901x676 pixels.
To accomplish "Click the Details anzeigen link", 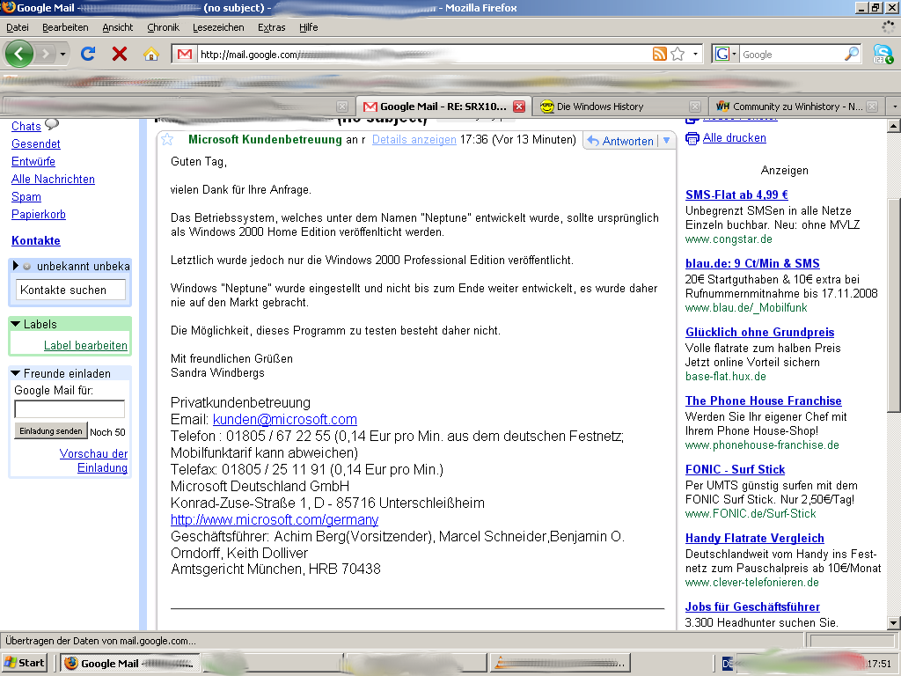I will click(x=414, y=140).
